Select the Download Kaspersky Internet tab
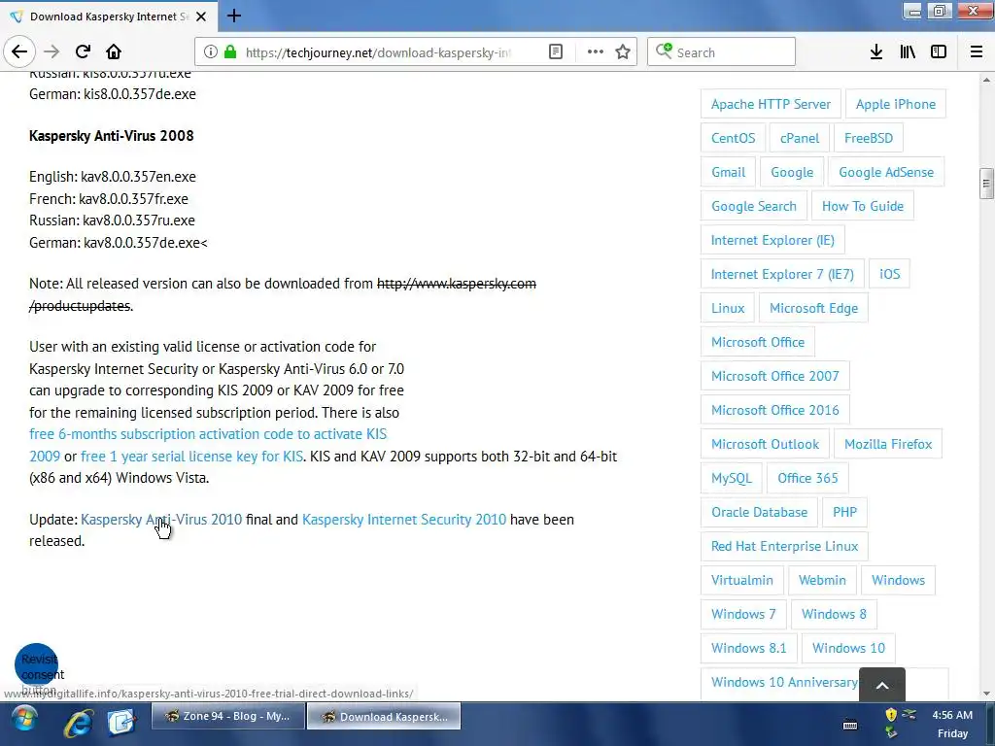Screen dimensions: 995x746 pyautogui.click(x=109, y=17)
